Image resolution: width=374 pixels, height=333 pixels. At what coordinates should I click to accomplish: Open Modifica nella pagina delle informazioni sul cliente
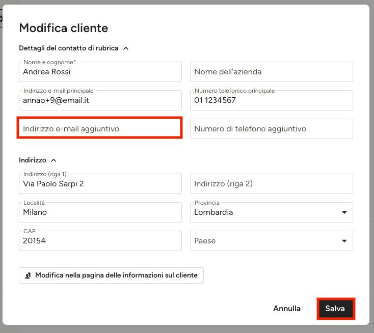pyautogui.click(x=111, y=275)
